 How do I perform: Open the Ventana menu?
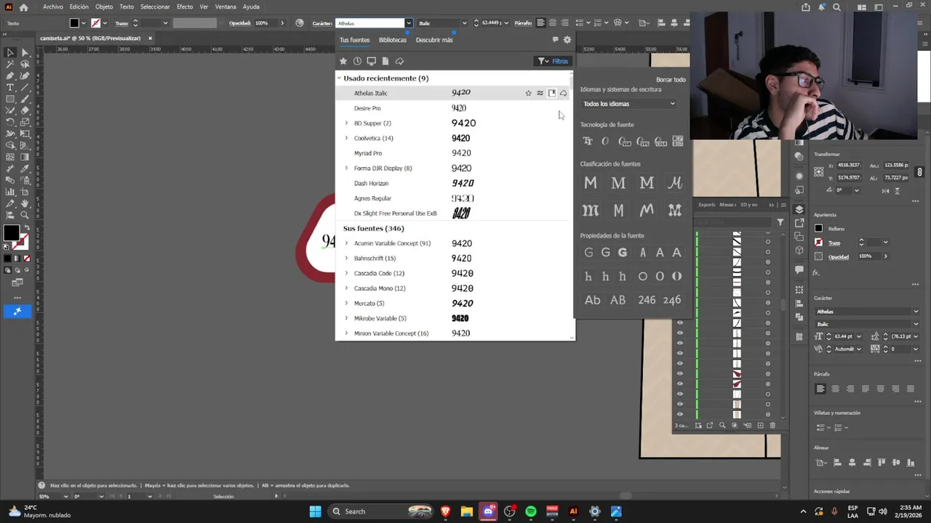[x=225, y=7]
